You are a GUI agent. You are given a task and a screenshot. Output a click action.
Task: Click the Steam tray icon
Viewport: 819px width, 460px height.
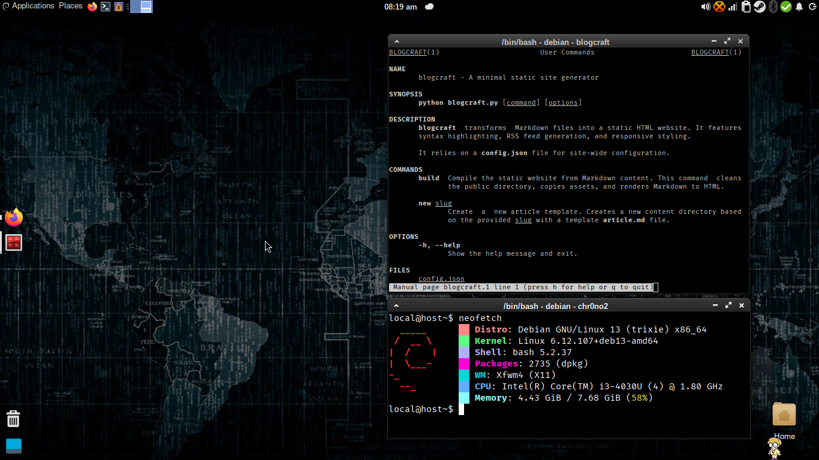(x=760, y=7)
